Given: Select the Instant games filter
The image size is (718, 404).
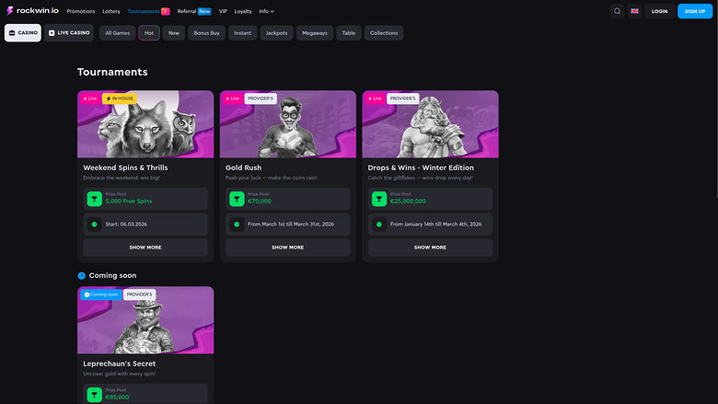Looking at the screenshot, I should (243, 33).
